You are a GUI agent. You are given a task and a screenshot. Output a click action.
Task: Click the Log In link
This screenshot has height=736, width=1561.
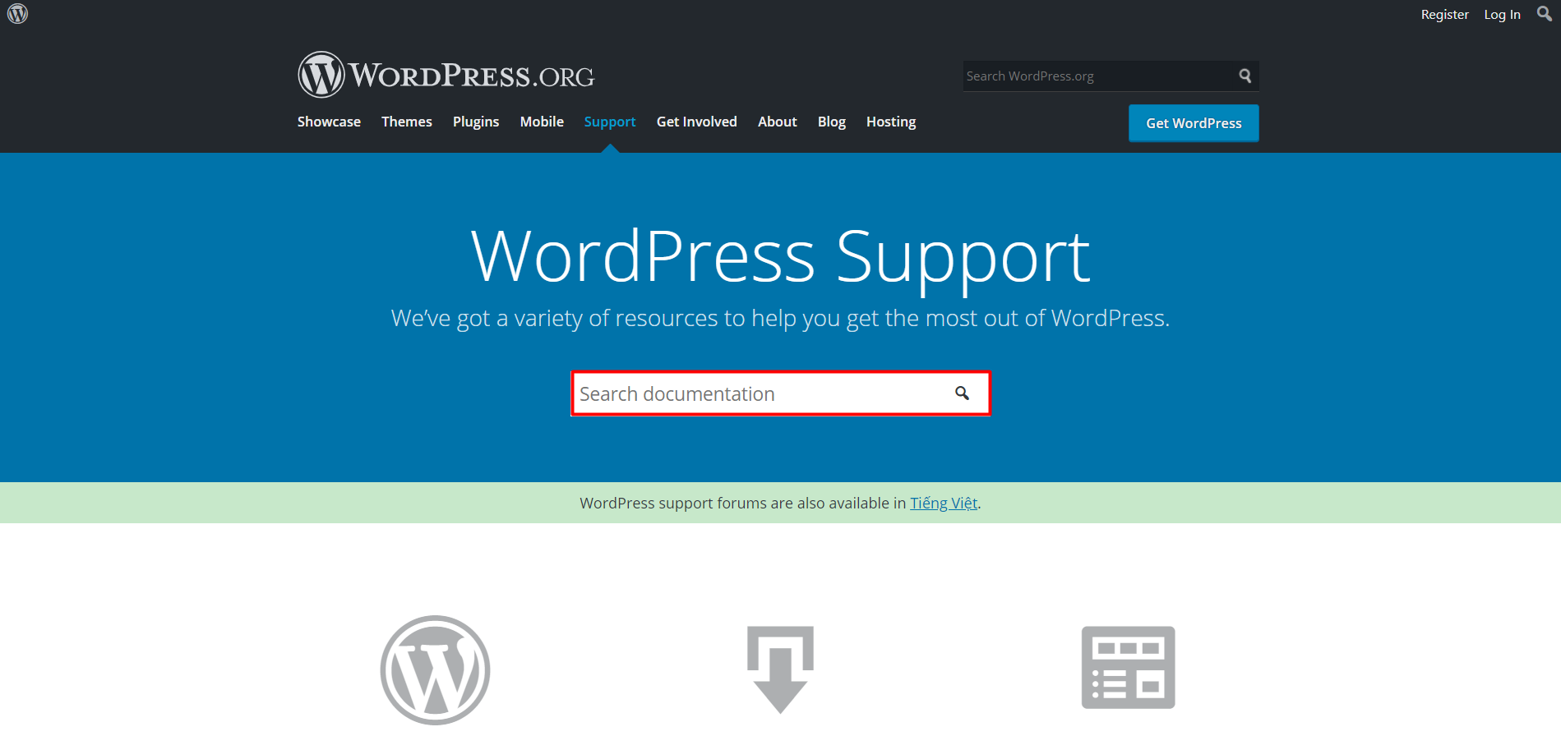point(1502,15)
